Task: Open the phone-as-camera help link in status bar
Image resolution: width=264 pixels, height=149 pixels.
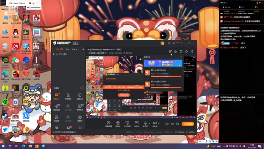Action: click(65, 132)
